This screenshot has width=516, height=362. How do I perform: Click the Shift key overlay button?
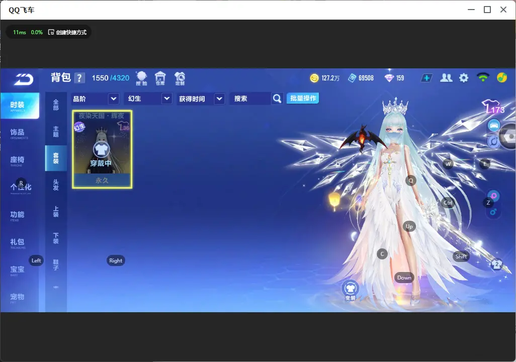click(461, 256)
